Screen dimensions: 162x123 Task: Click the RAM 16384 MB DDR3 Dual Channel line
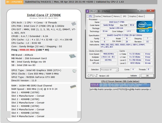point(32,86)
